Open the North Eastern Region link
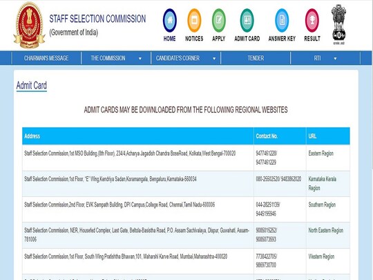 [x=325, y=230]
